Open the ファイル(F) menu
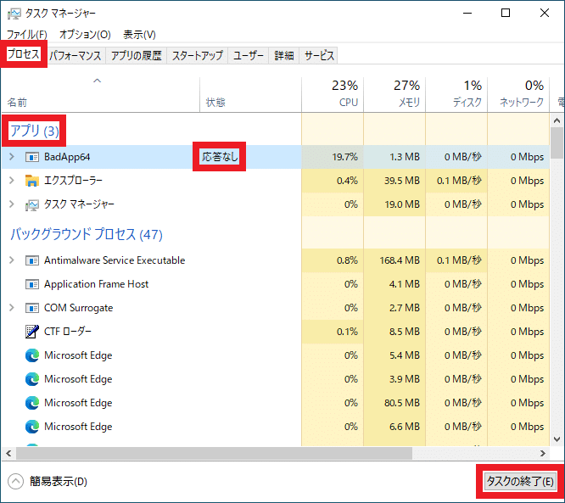Image resolution: width=565 pixels, height=503 pixels. point(27,35)
